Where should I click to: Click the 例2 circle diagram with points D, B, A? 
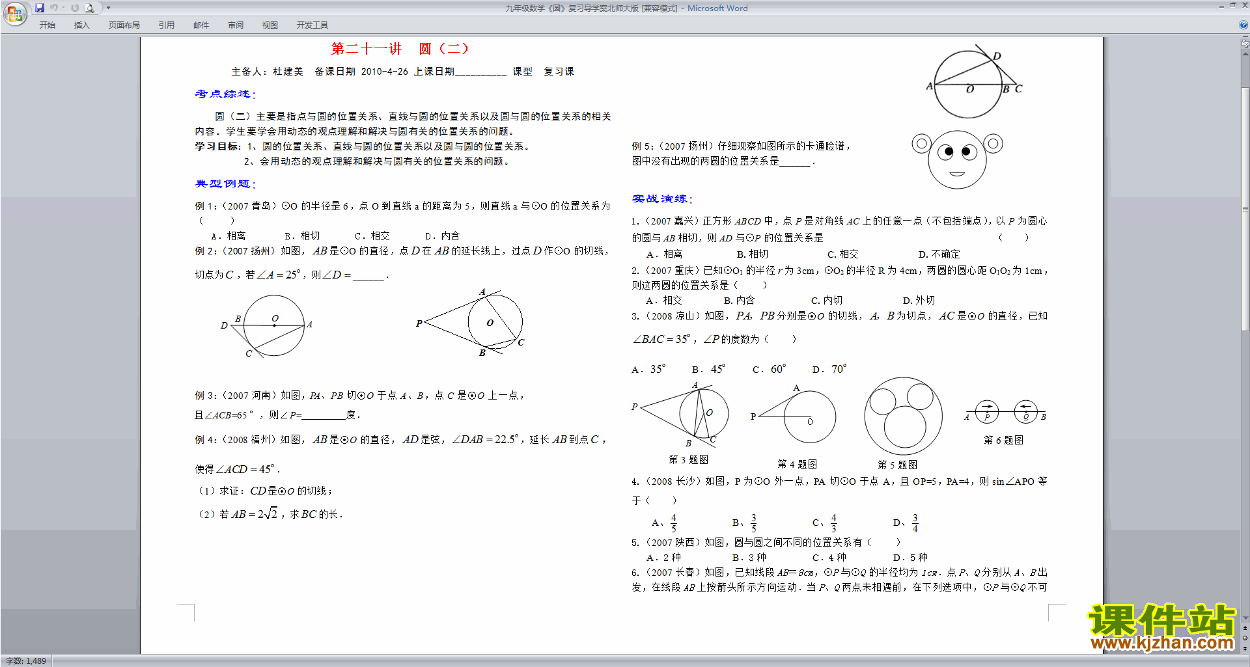267,325
